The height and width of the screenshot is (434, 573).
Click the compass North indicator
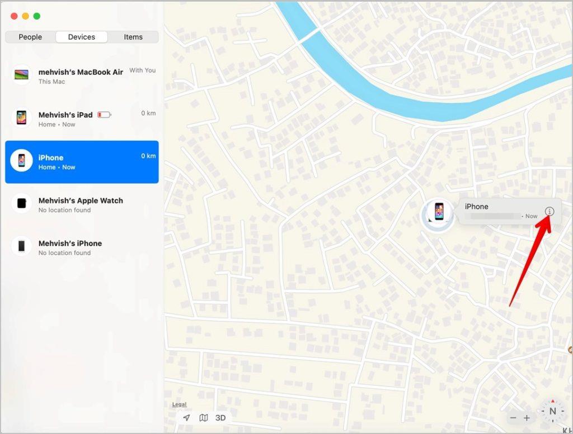point(552,412)
